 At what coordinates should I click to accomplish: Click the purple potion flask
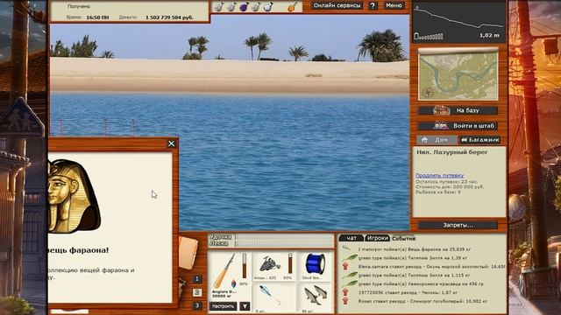click(244, 6)
